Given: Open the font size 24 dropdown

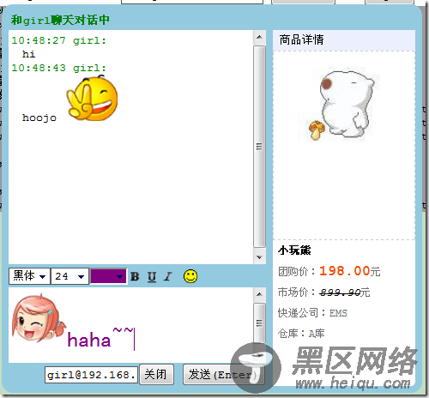Looking at the screenshot, I should coord(69,276).
